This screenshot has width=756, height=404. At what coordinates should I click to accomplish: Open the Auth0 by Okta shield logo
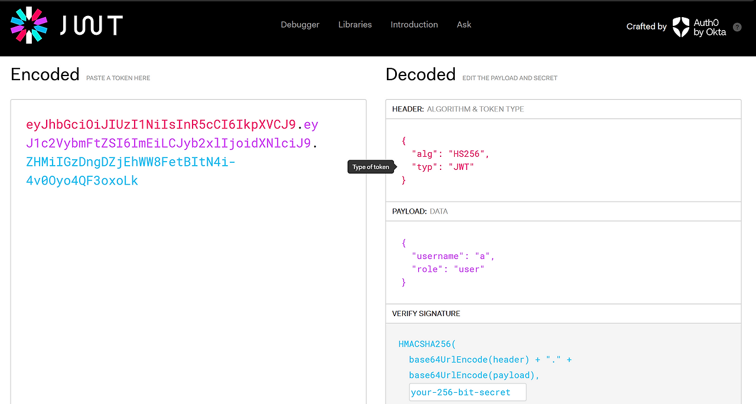pos(681,27)
